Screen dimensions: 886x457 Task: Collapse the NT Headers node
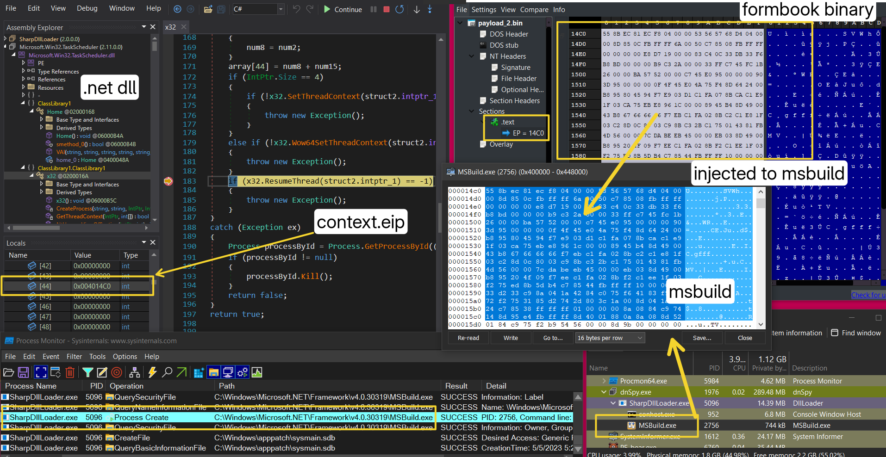coord(471,56)
